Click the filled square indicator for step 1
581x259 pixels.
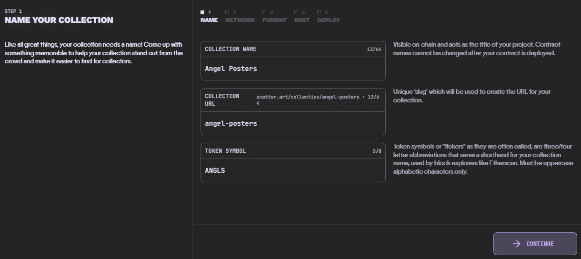tap(202, 12)
